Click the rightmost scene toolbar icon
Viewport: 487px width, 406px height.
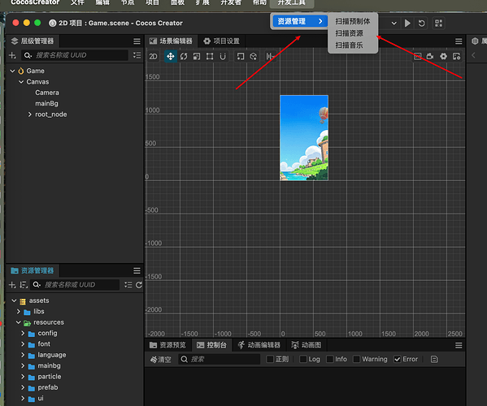click(x=457, y=57)
